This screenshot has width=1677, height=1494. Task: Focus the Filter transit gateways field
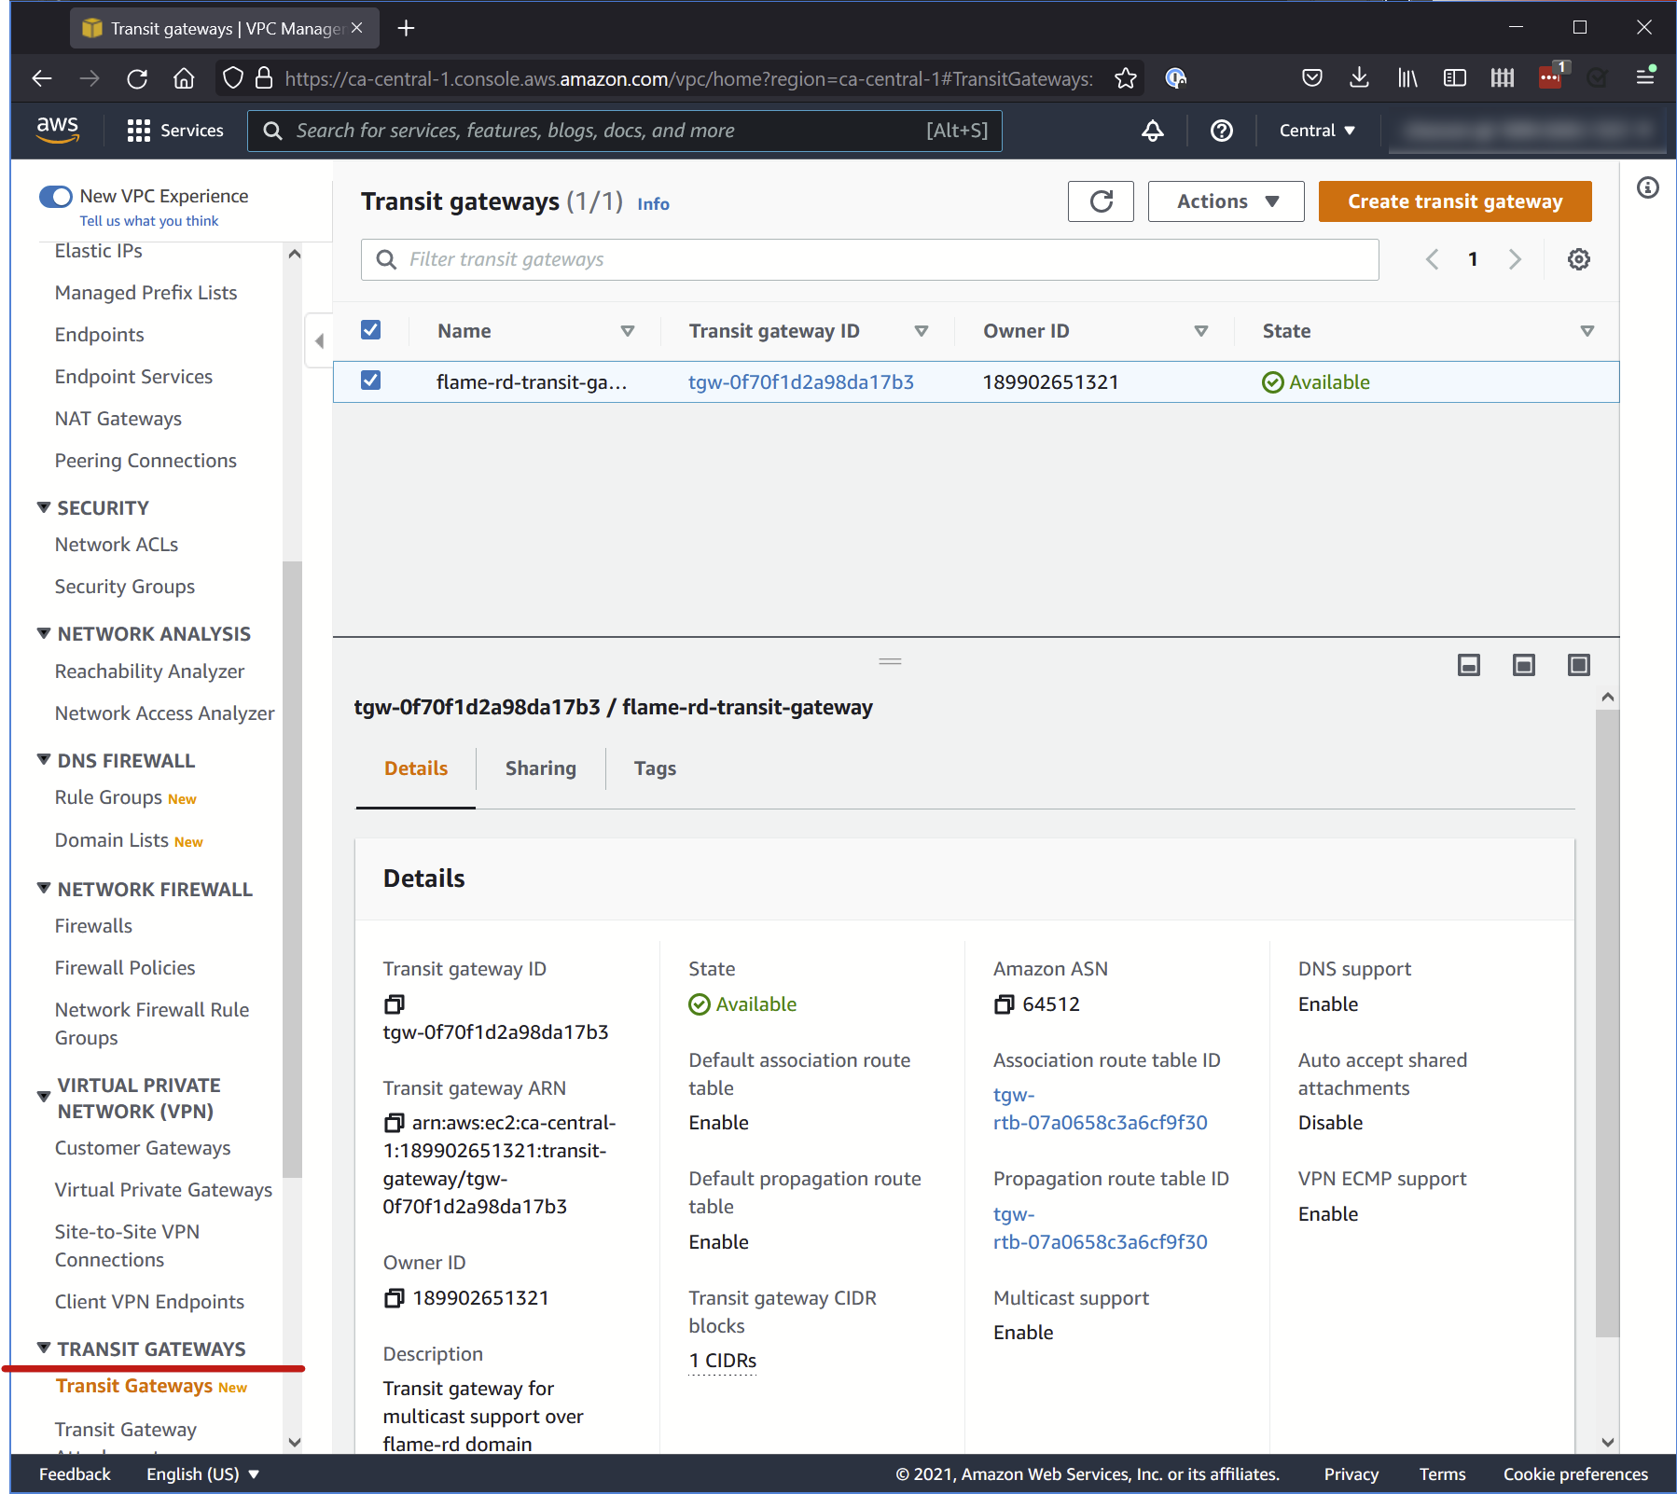(869, 259)
